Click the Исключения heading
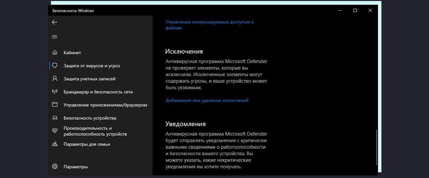 184,51
